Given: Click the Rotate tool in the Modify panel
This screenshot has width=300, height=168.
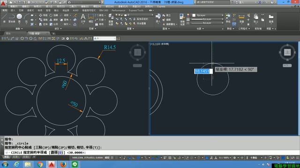Looking at the screenshot, I should click(53, 15).
